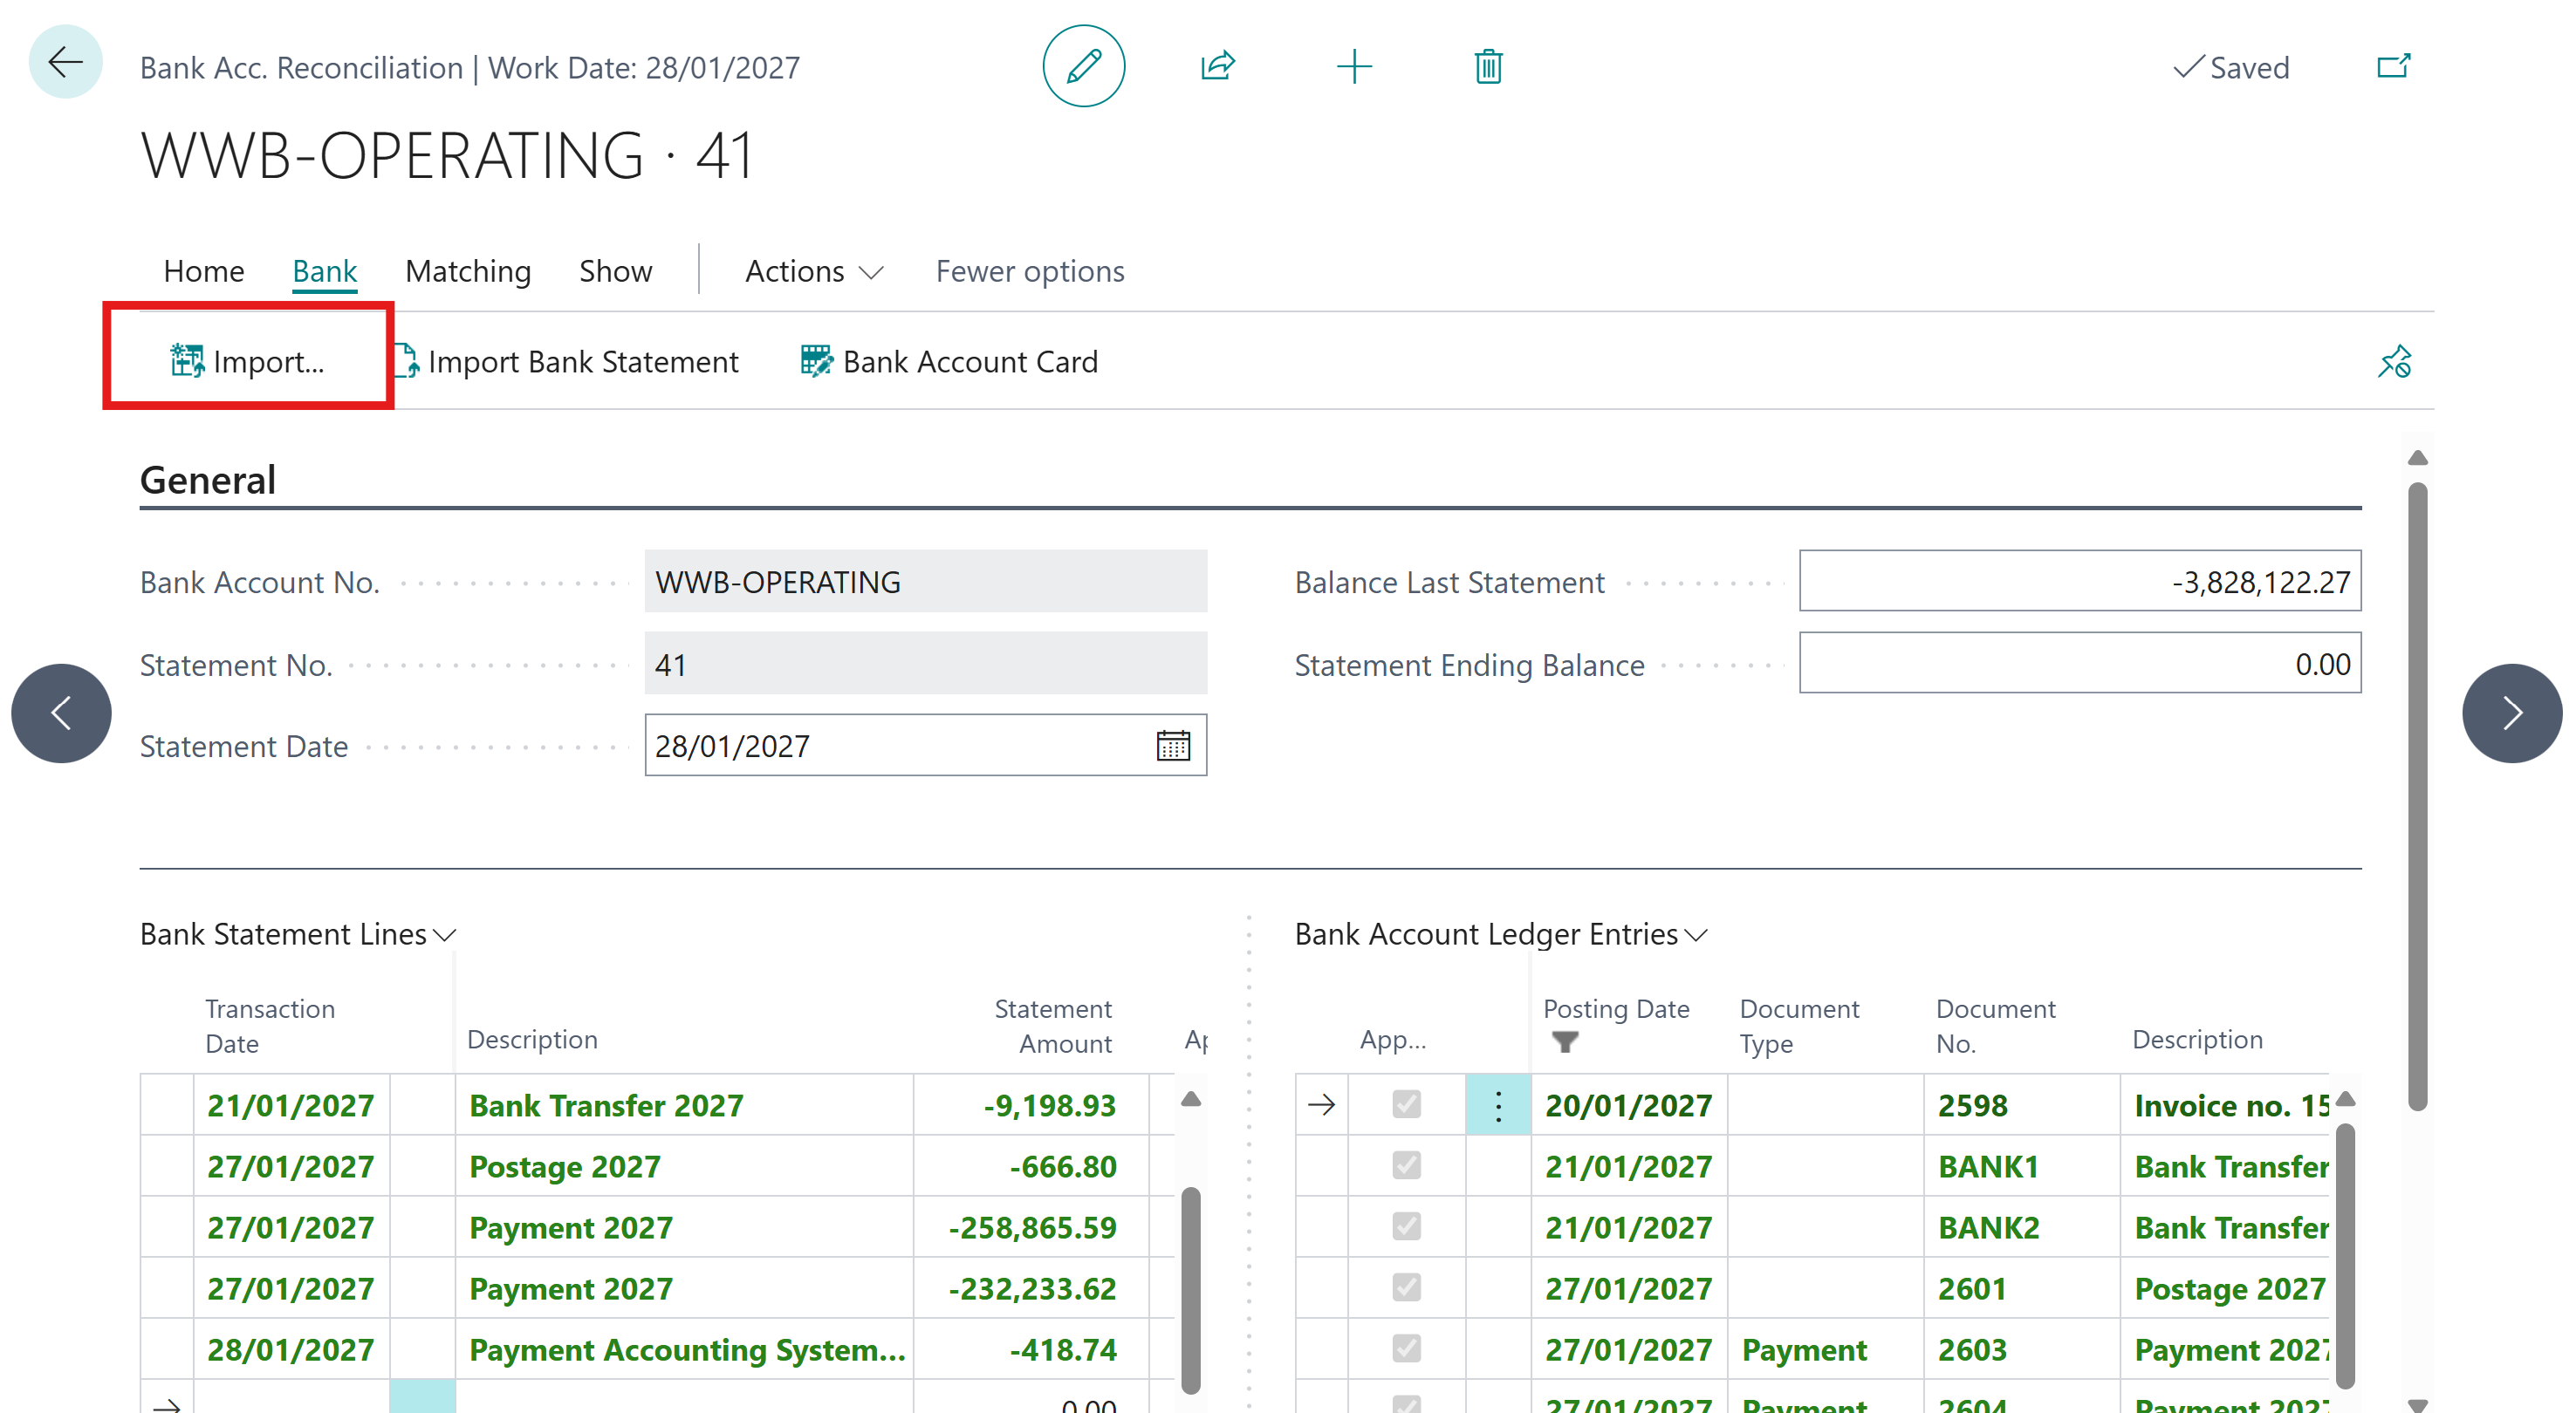The image size is (2576, 1413).
Task: Click the back arrow button
Action: (65, 63)
